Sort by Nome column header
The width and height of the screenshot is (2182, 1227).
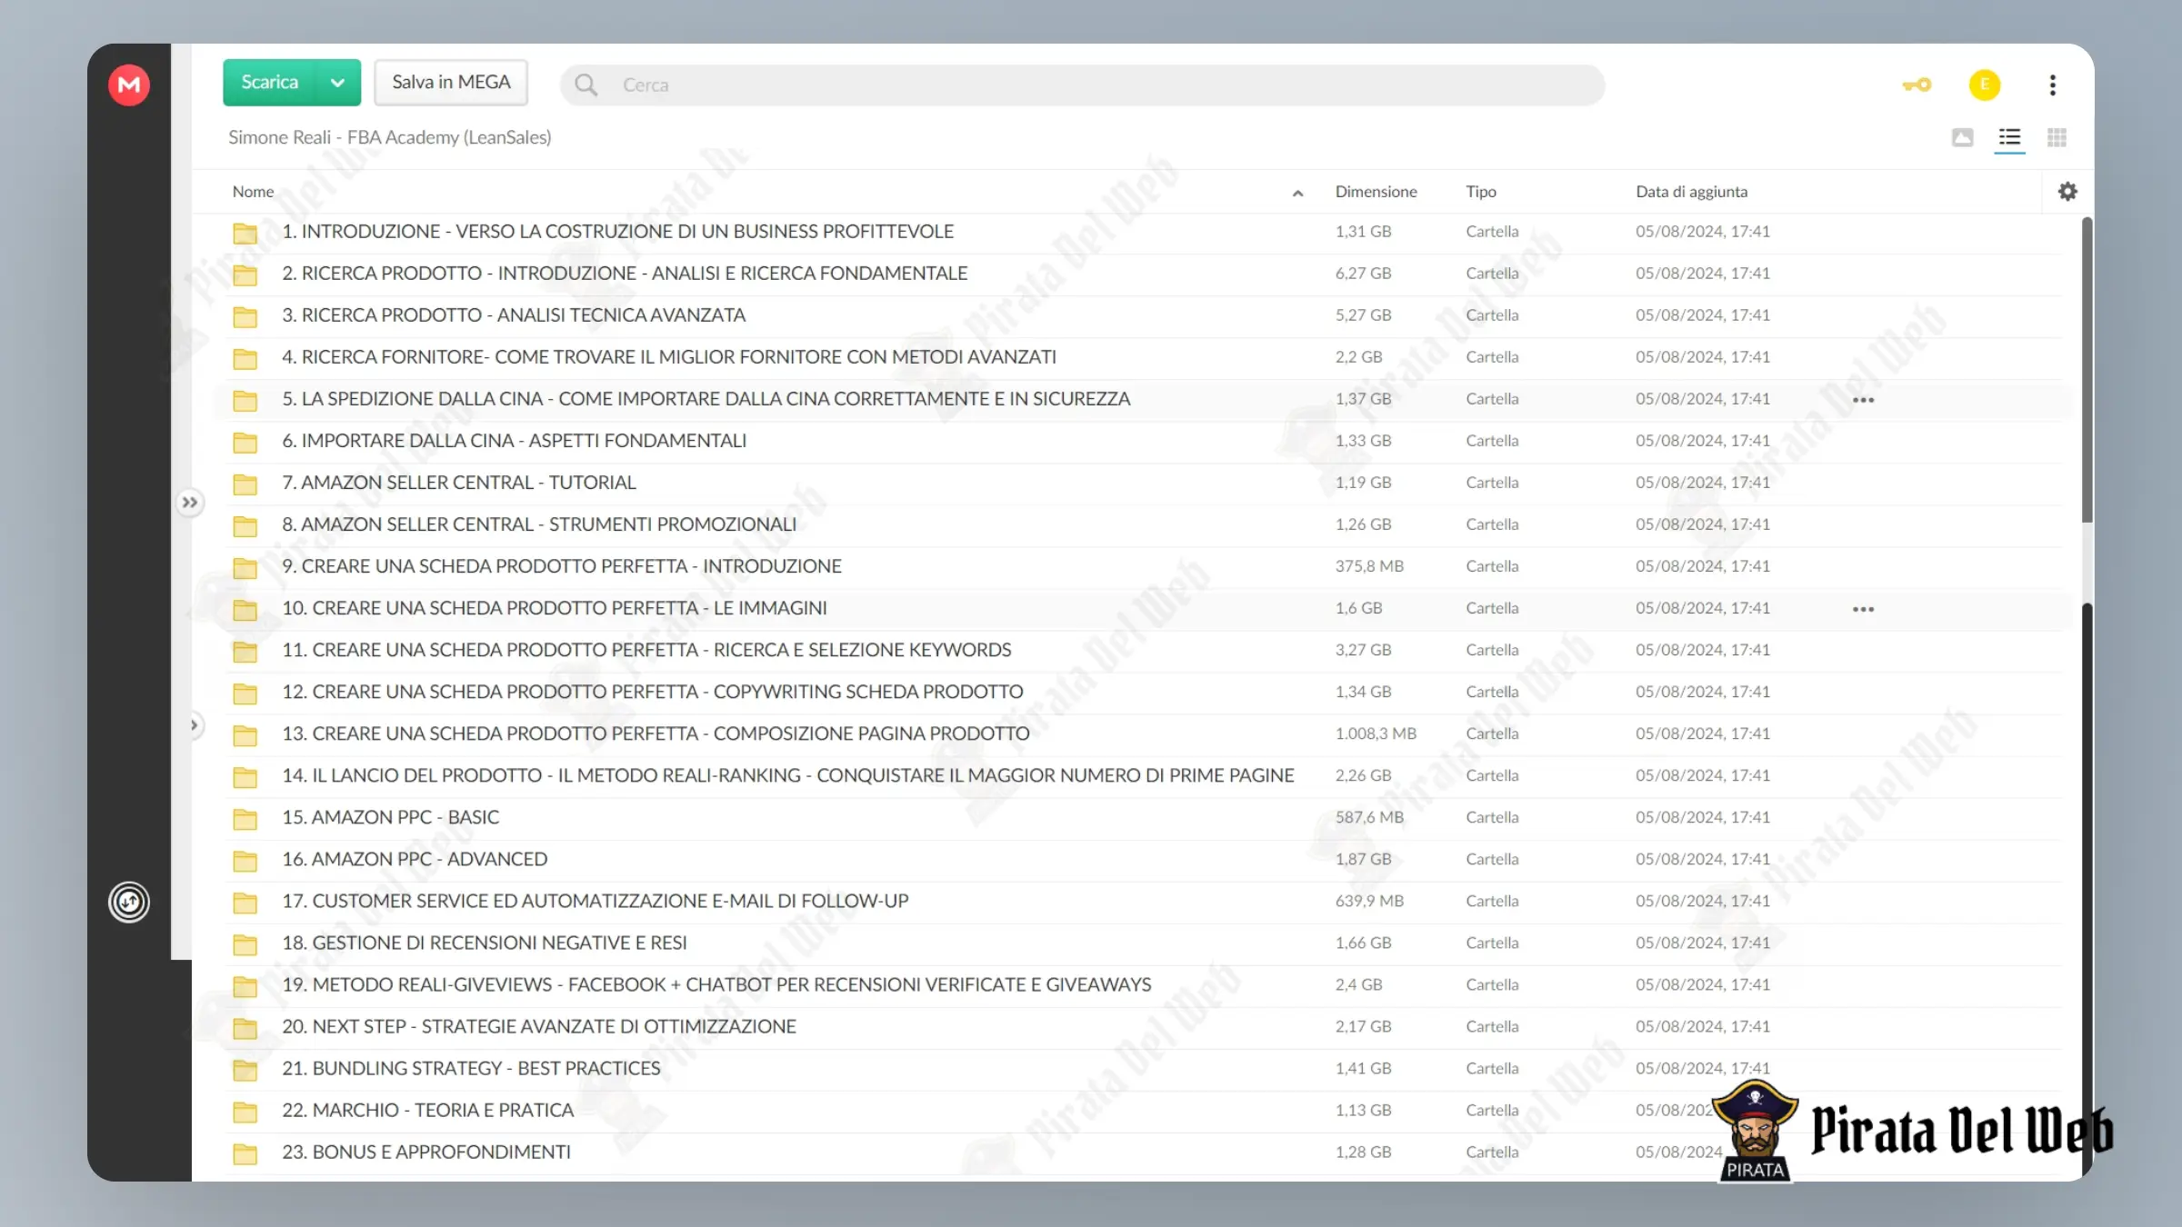point(253,192)
